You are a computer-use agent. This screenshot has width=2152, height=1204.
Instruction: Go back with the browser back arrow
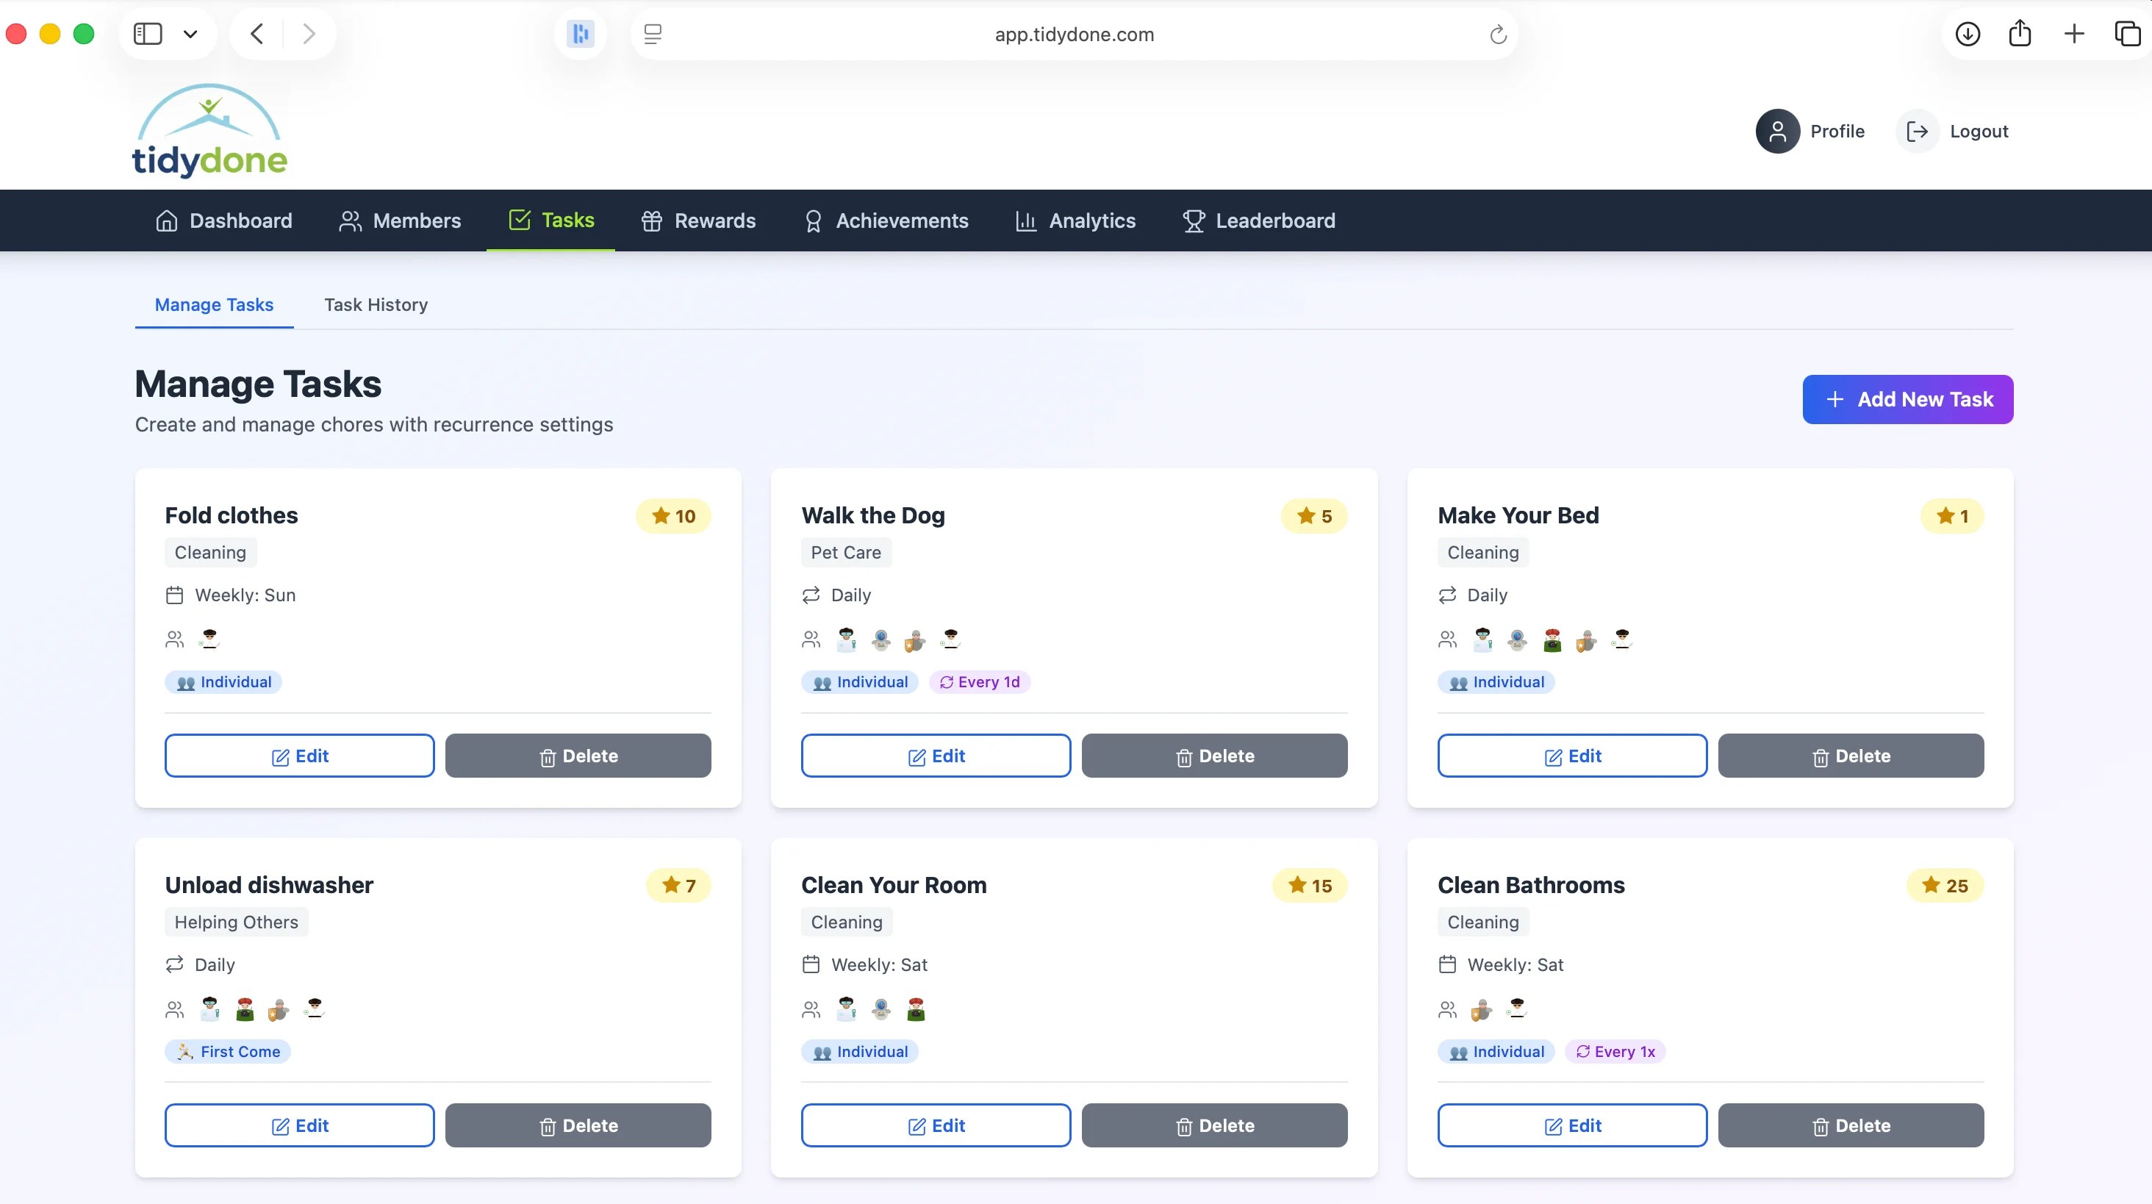tap(257, 35)
